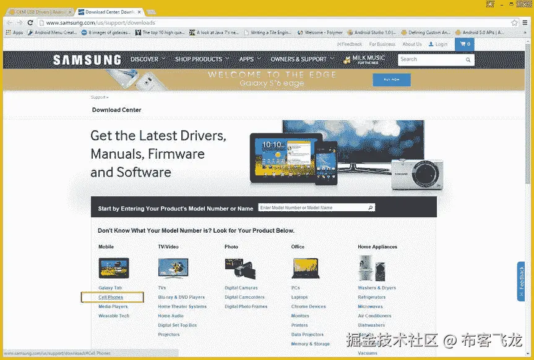The width and height of the screenshot is (534, 360).
Task: Open the Air Conditioners link
Action: click(374, 316)
